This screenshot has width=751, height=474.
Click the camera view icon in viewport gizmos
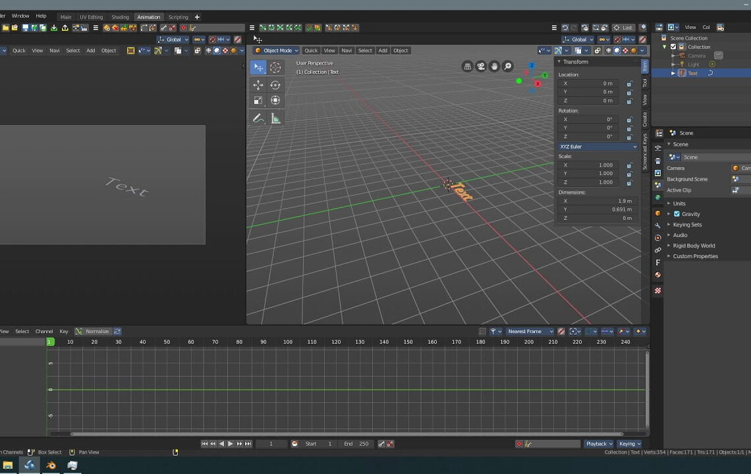480,66
